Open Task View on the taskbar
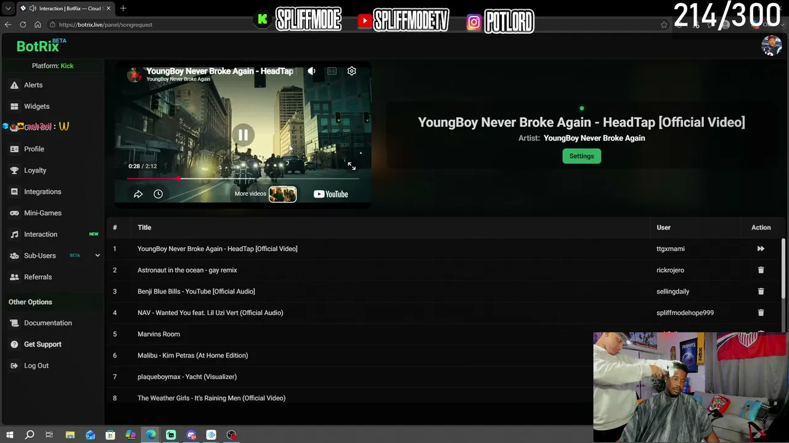Screen dimensions: 789x443 [x=49, y=435]
